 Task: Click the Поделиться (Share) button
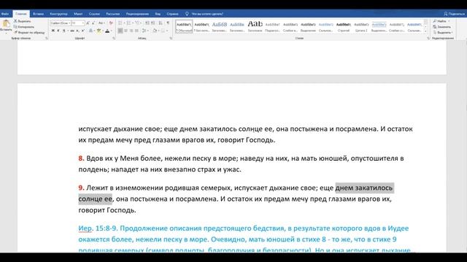pyautogui.click(x=454, y=14)
